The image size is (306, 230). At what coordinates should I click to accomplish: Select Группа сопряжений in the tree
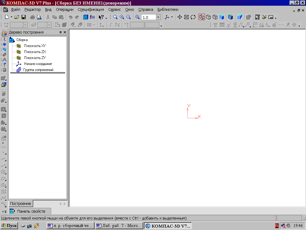38,70
